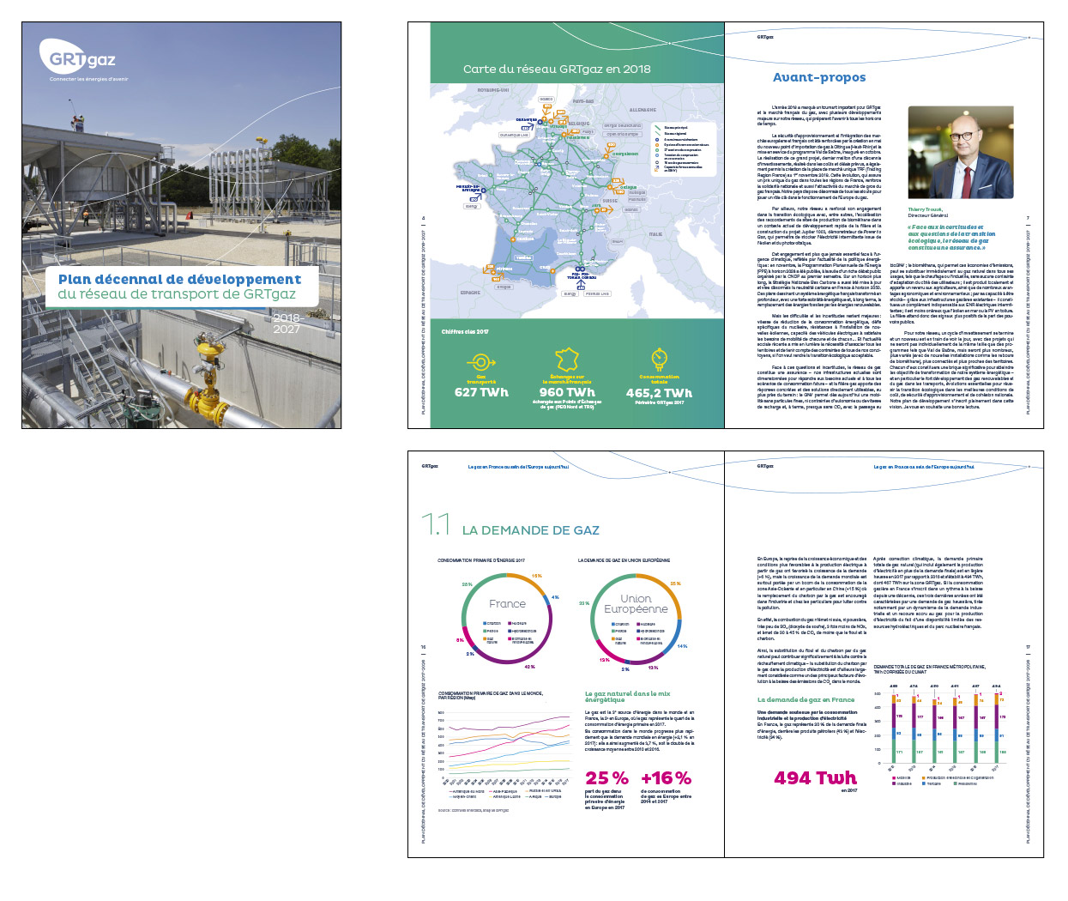
Task: Click the 'ITALIE' map label
Action: [x=655, y=234]
